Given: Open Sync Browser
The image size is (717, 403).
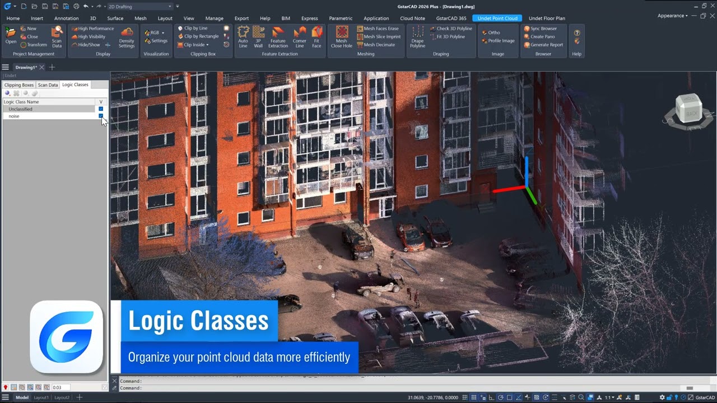Looking at the screenshot, I should click(540, 29).
